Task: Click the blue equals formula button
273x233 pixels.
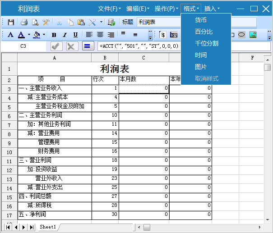Action: [x=88, y=46]
